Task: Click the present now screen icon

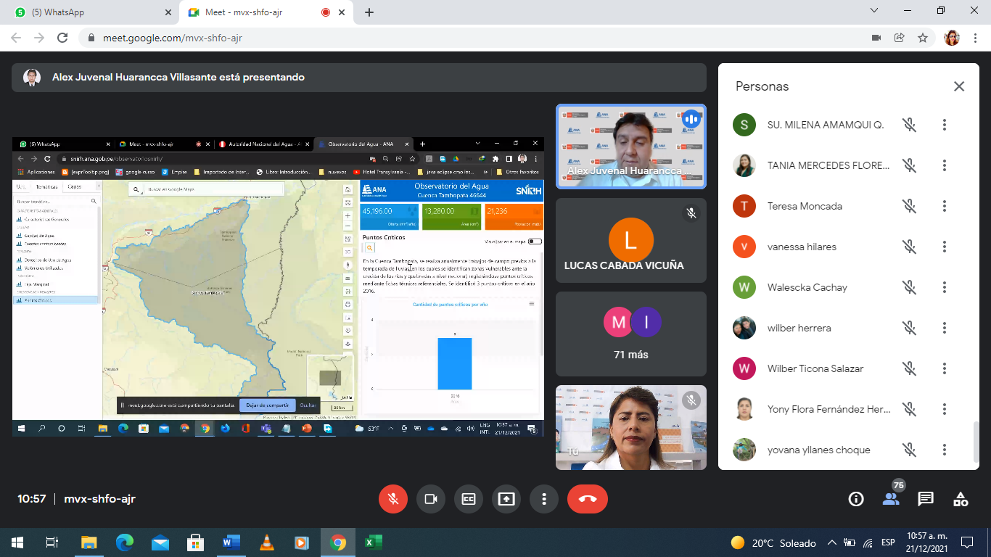Action: 506,499
